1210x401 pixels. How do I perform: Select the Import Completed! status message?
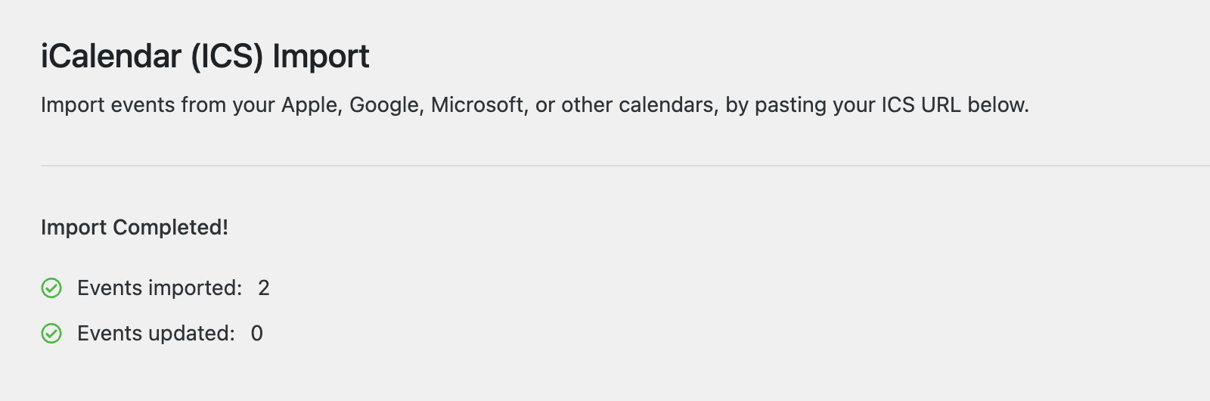[x=135, y=228]
